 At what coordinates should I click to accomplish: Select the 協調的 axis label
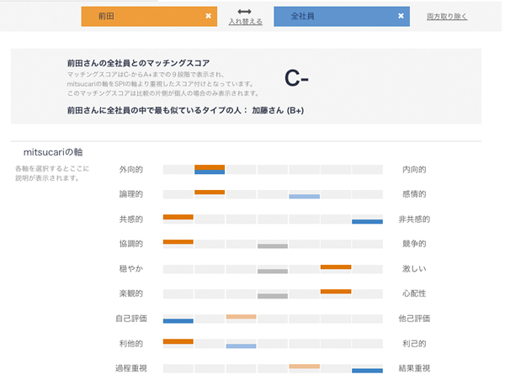click(131, 244)
